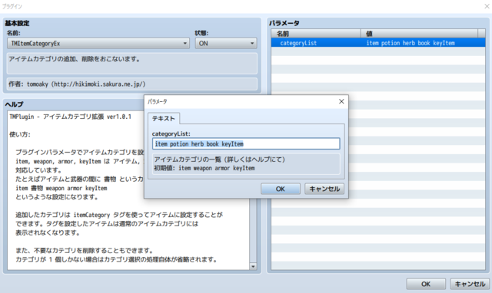Click the 使い方: line in help
This screenshot has width=492, height=293.
(20, 134)
